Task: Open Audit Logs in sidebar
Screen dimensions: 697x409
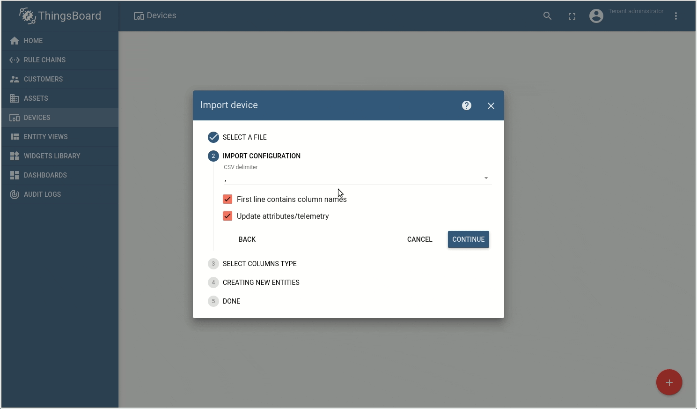Action: point(42,194)
